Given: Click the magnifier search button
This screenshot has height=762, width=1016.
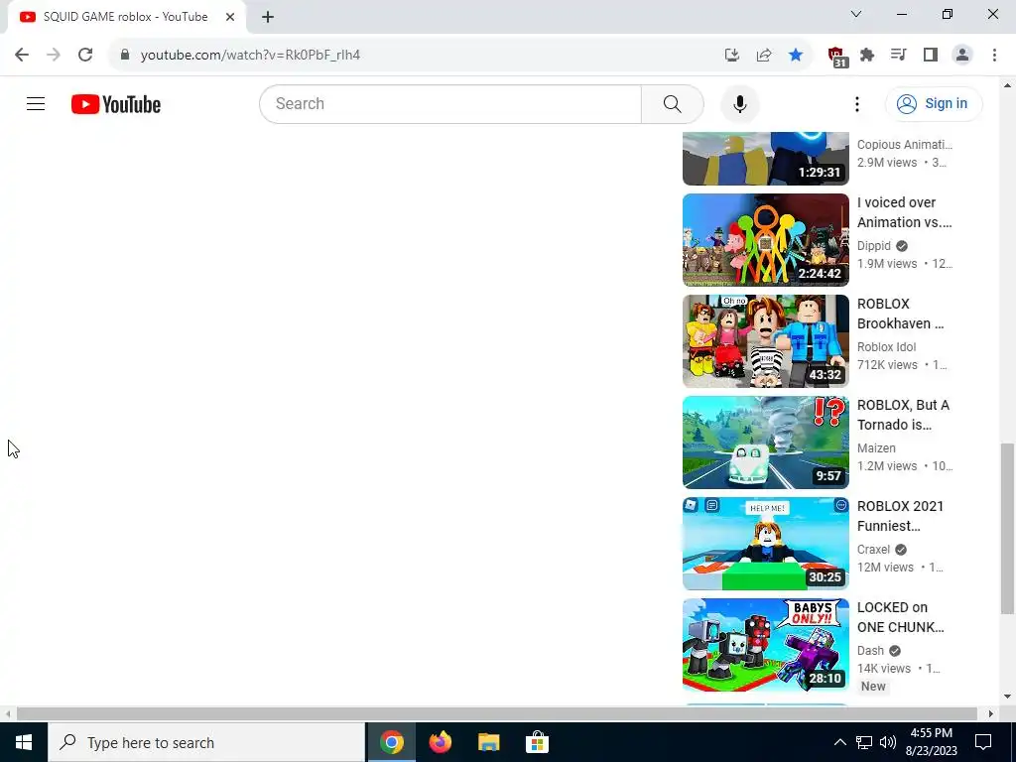Looking at the screenshot, I should point(672,103).
